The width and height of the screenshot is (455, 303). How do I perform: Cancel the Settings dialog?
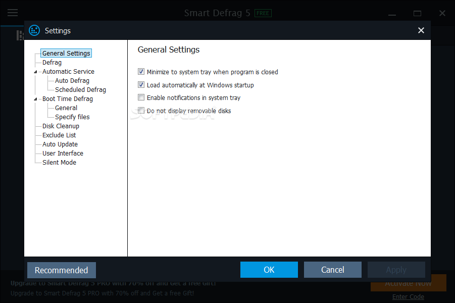(333, 270)
